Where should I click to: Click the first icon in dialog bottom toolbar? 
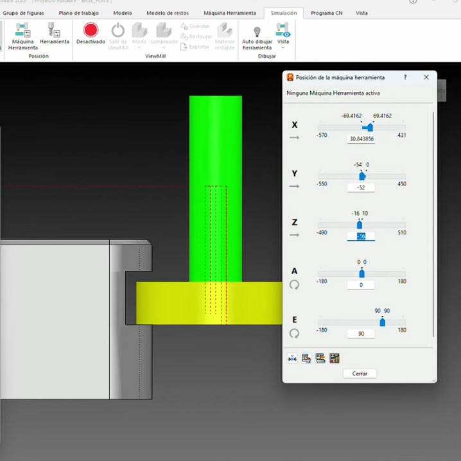point(293,358)
